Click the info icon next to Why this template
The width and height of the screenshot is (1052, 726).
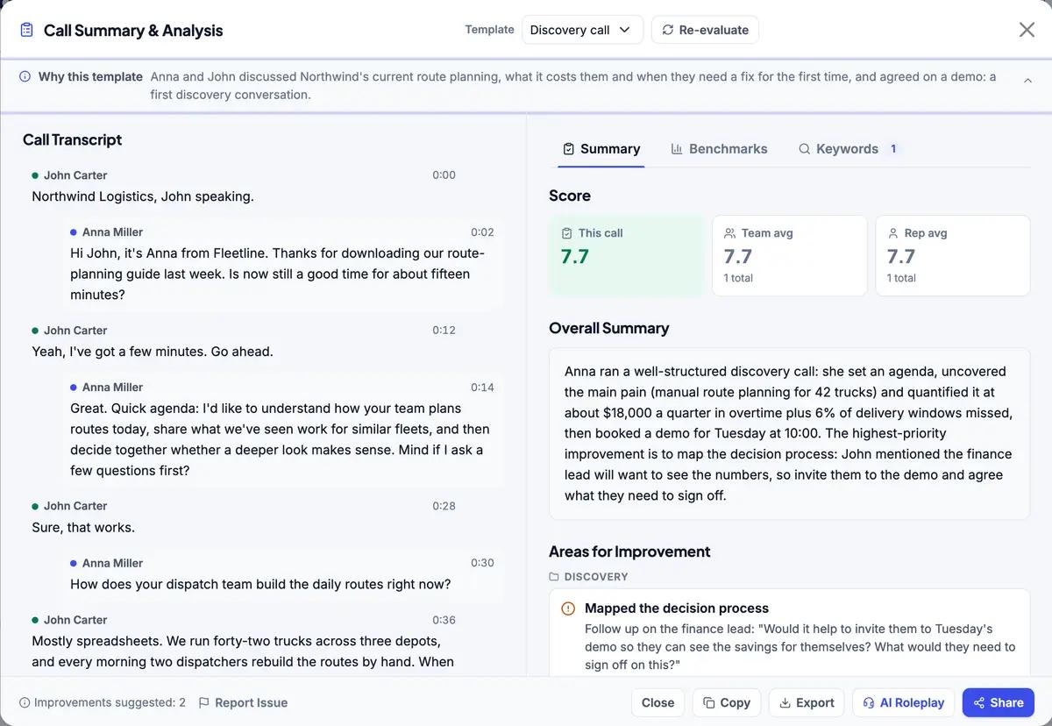pyautogui.click(x=25, y=76)
